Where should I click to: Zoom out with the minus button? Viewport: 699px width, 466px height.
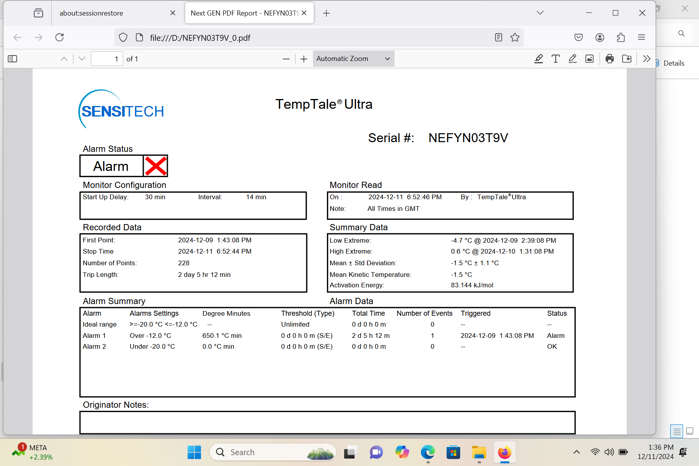coord(286,59)
